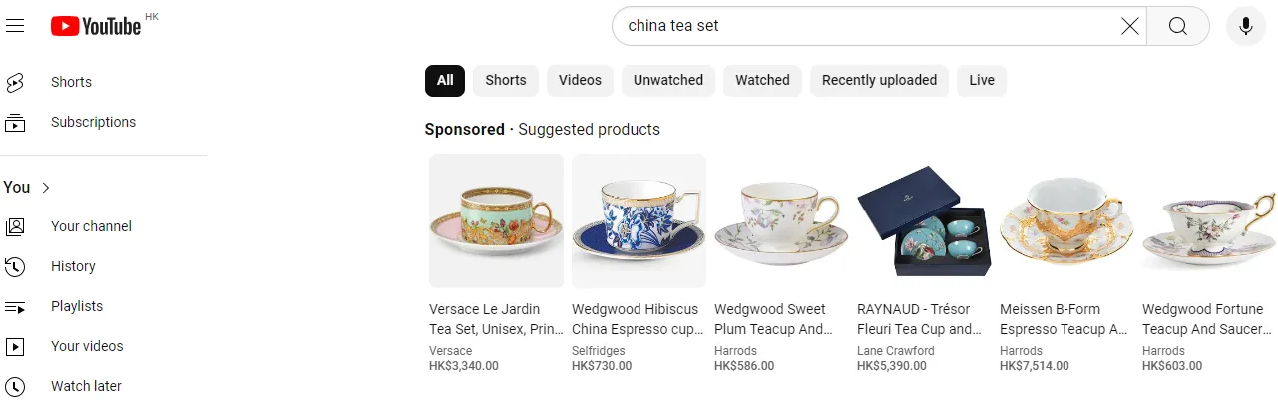Open the hamburger guide menu

coord(15,26)
